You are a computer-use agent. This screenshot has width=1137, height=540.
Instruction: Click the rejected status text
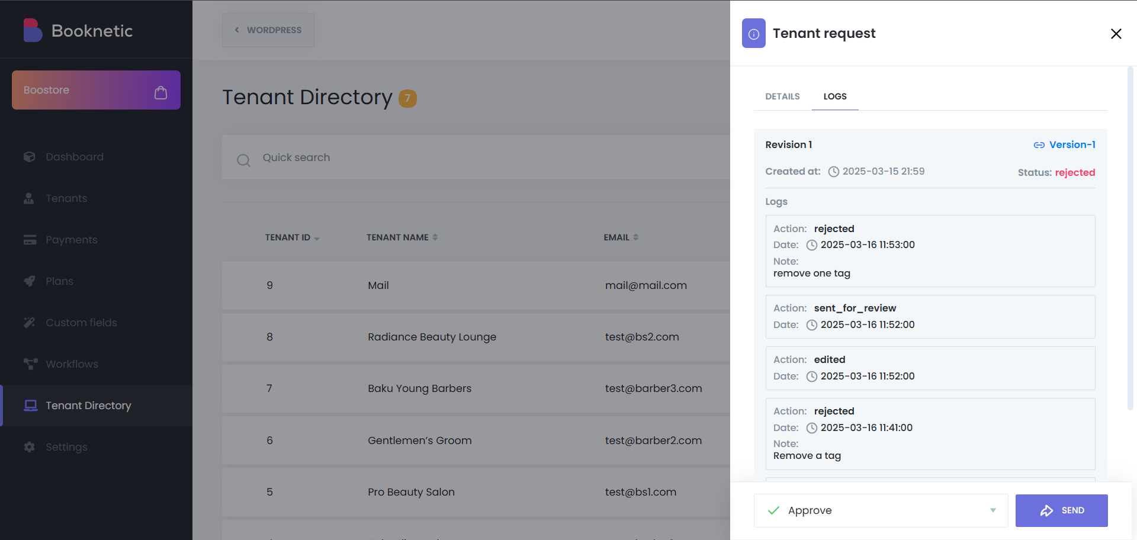1075,173
